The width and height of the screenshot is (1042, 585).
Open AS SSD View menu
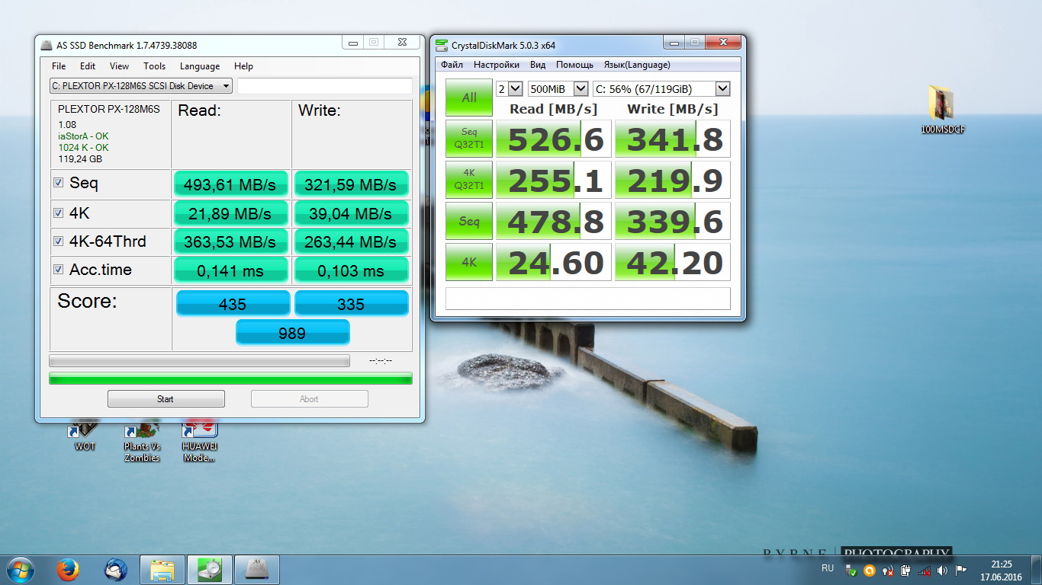[x=119, y=66]
